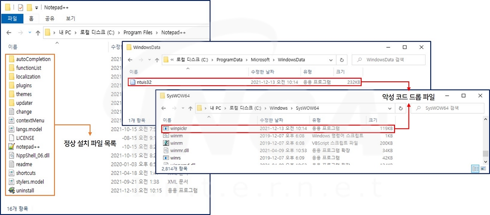Image resolution: width=490 pixels, height=215 pixels.
Task: Select the readme file
Action: pos(20,164)
